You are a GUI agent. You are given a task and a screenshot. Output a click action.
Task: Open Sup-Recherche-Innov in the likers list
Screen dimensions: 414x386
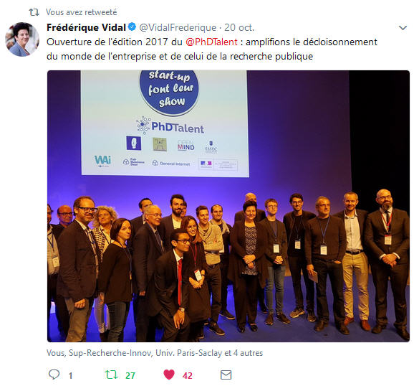click(110, 353)
